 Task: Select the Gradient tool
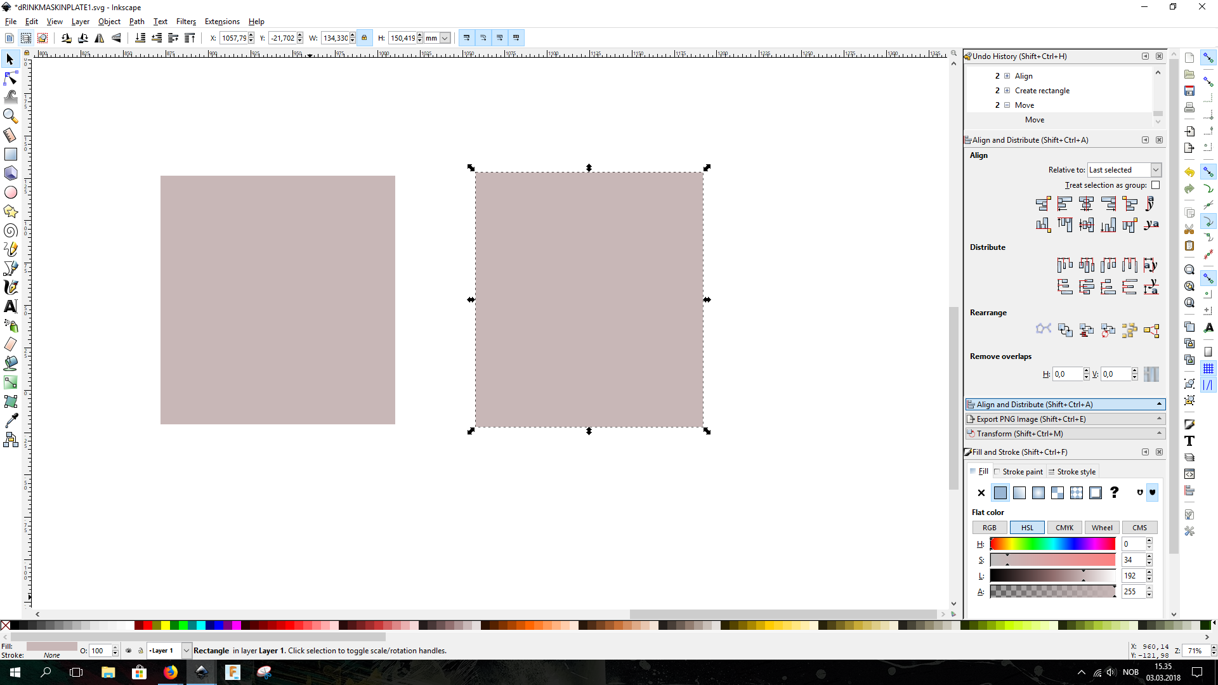pyautogui.click(x=10, y=382)
